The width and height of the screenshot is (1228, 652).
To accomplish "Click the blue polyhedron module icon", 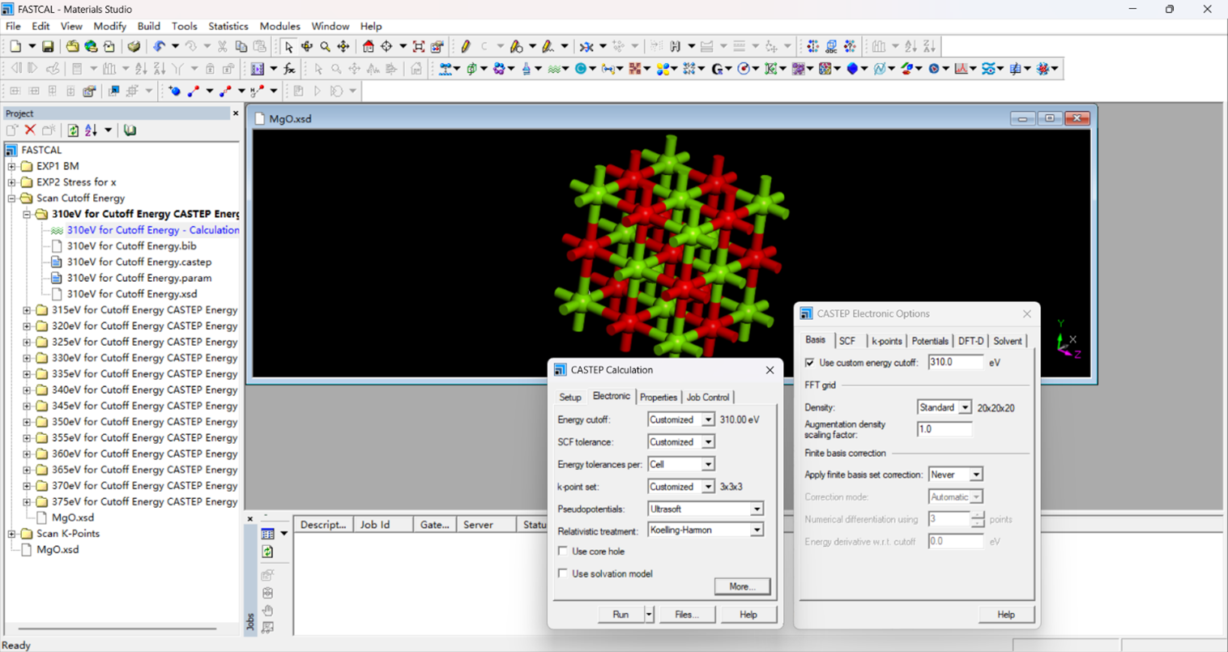I will [852, 69].
